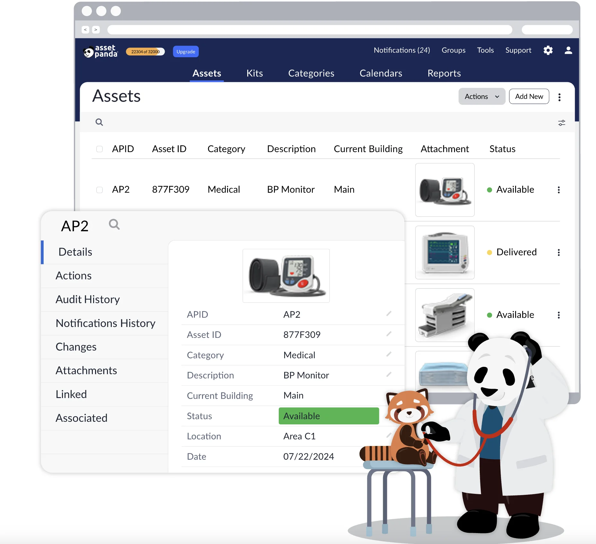Select all assets with header checkbox

pos(100,149)
